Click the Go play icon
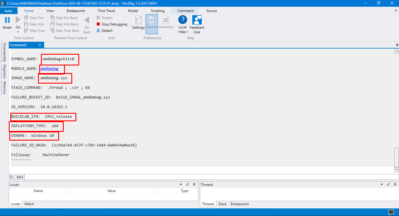Viewport: 399px width, 216px height. click(18, 20)
